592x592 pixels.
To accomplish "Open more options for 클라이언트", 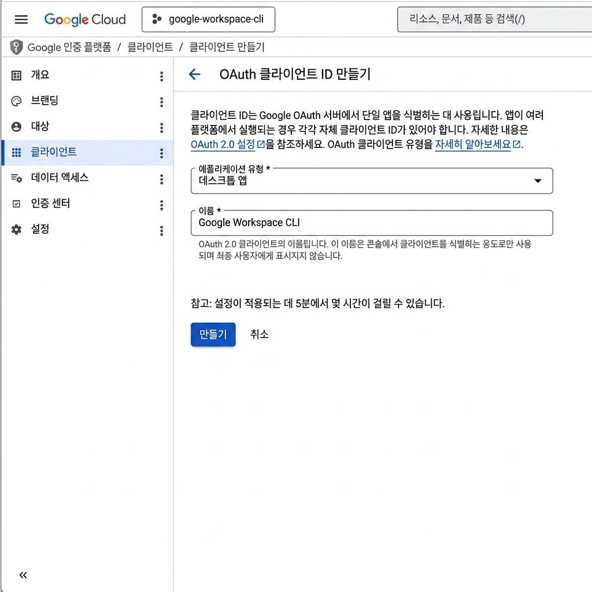I will coord(162,153).
